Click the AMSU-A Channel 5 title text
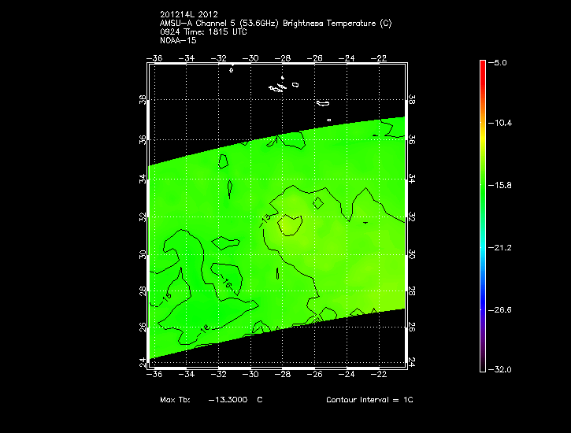Viewport: 571px width, 433px height. click(x=275, y=24)
